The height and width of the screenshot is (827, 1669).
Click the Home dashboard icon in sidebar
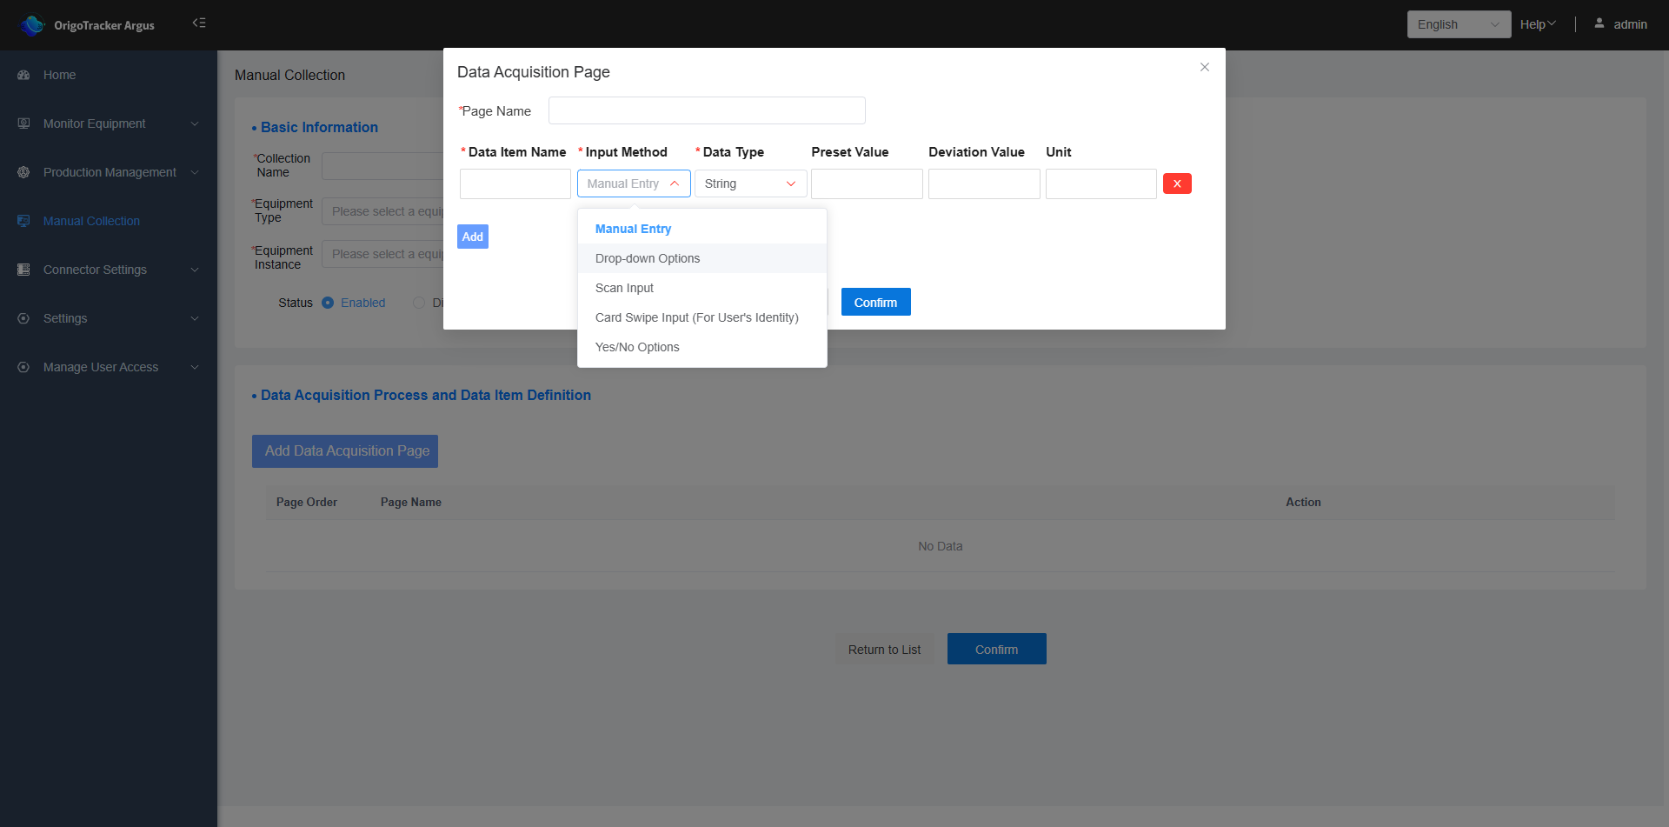[23, 75]
